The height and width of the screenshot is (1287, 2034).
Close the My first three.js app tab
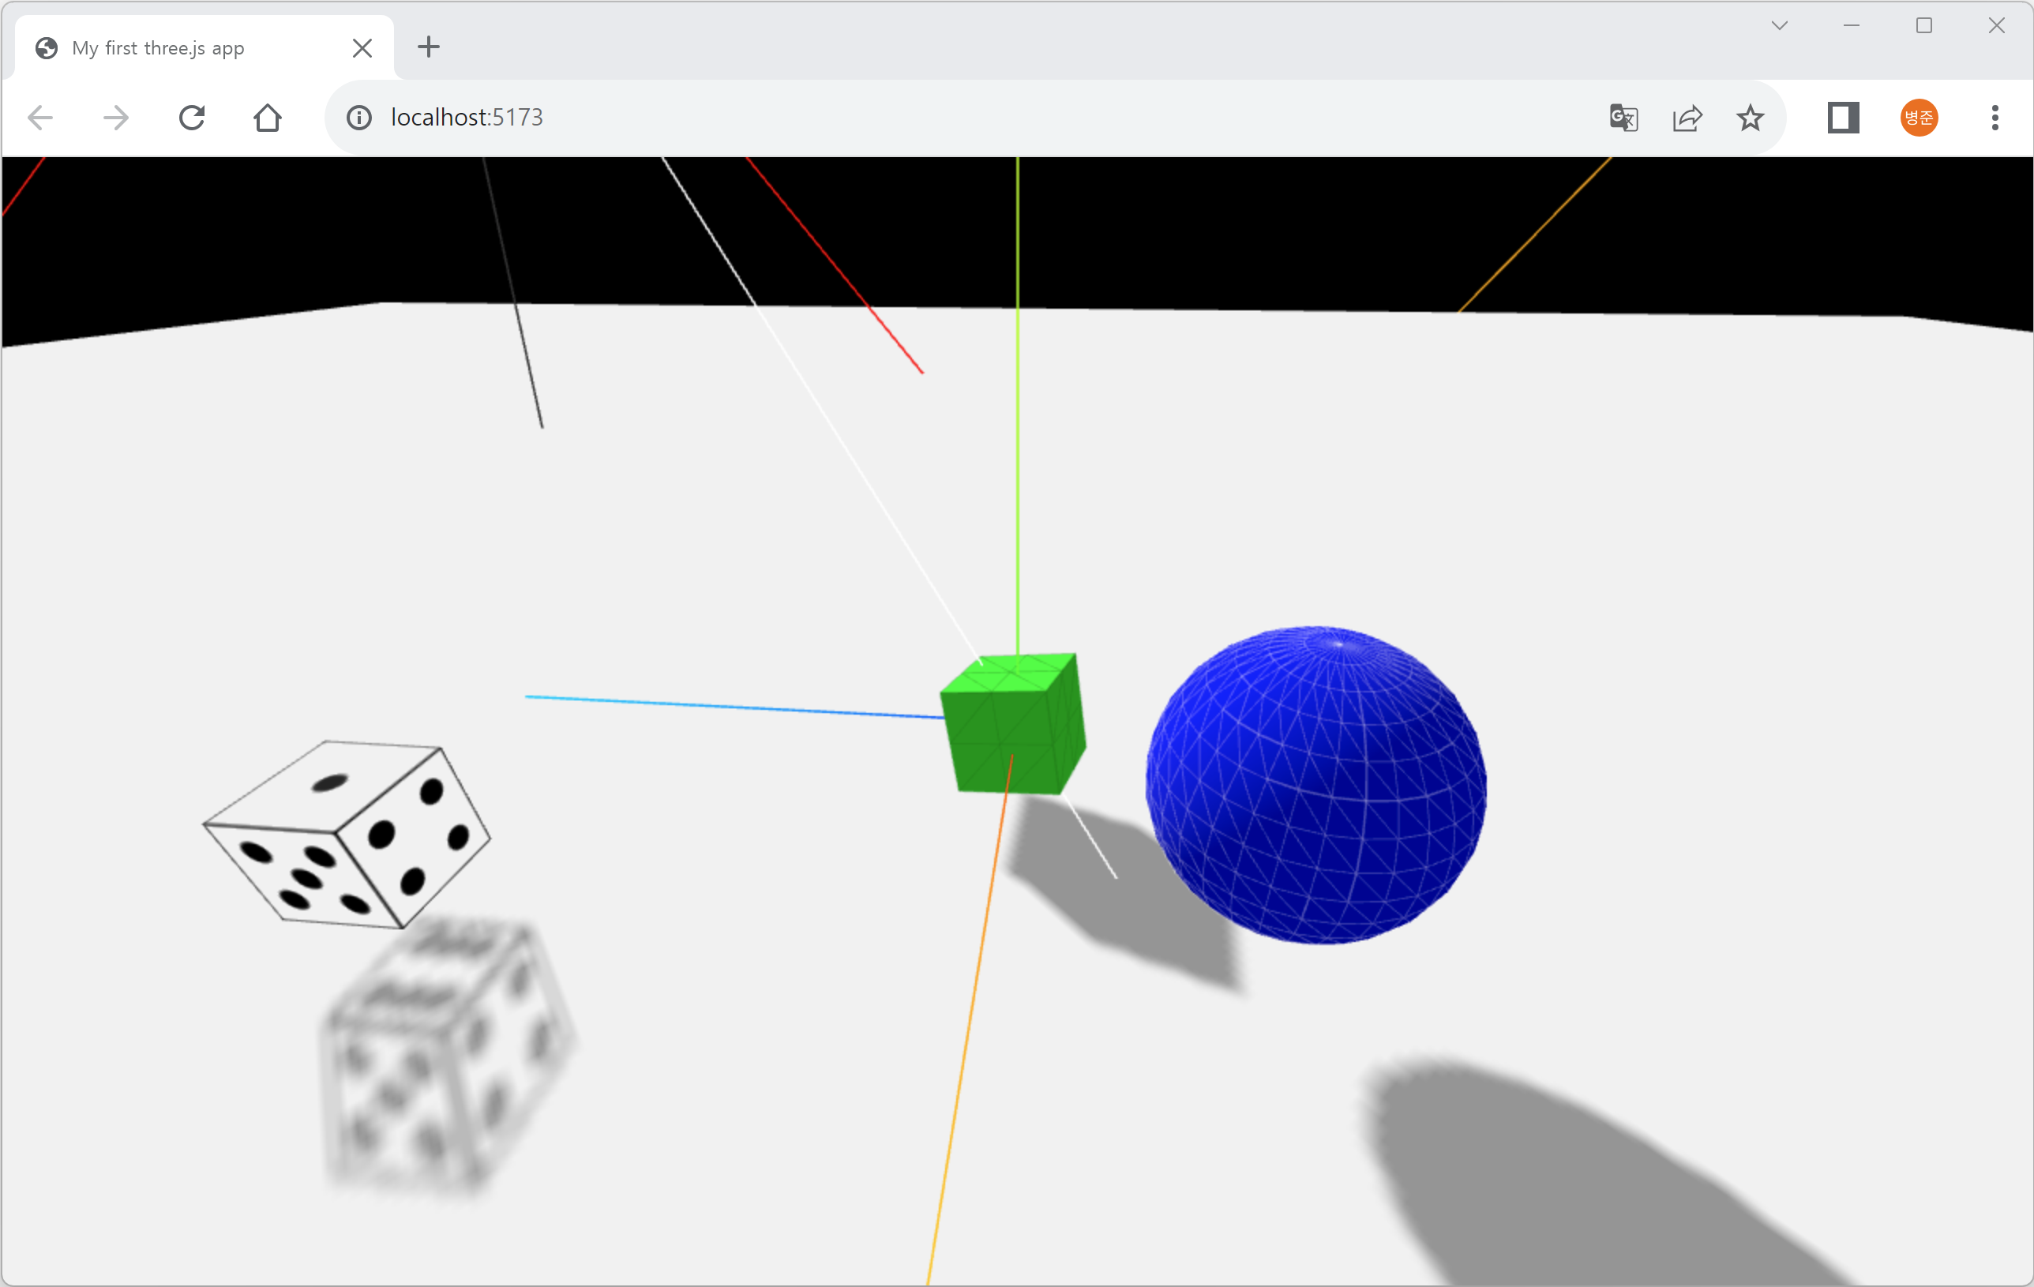click(x=362, y=48)
